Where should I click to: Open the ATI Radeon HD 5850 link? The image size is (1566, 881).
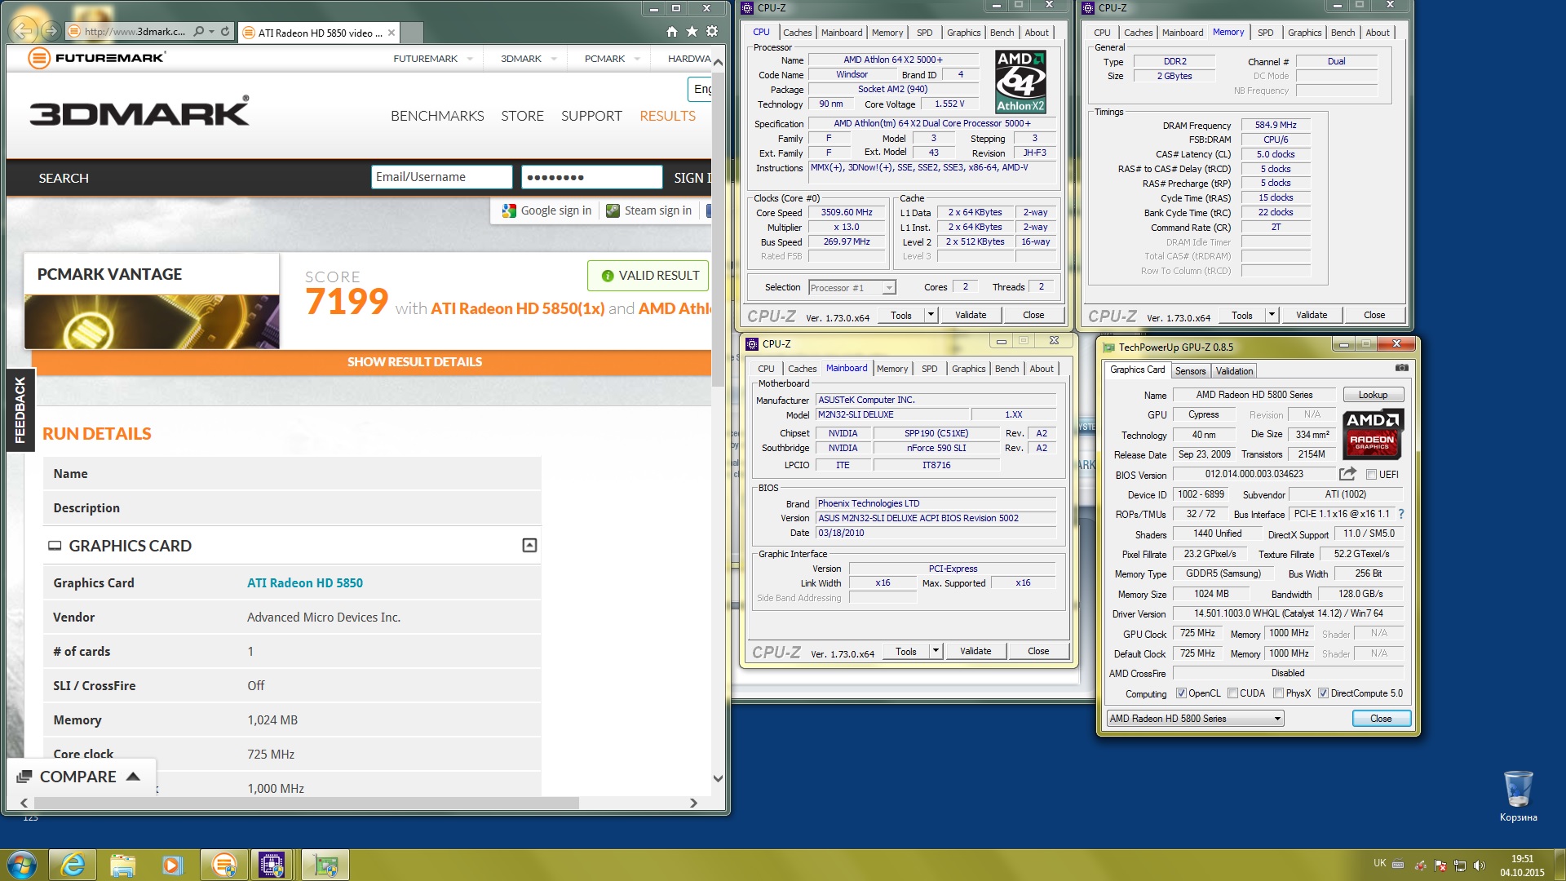(305, 582)
